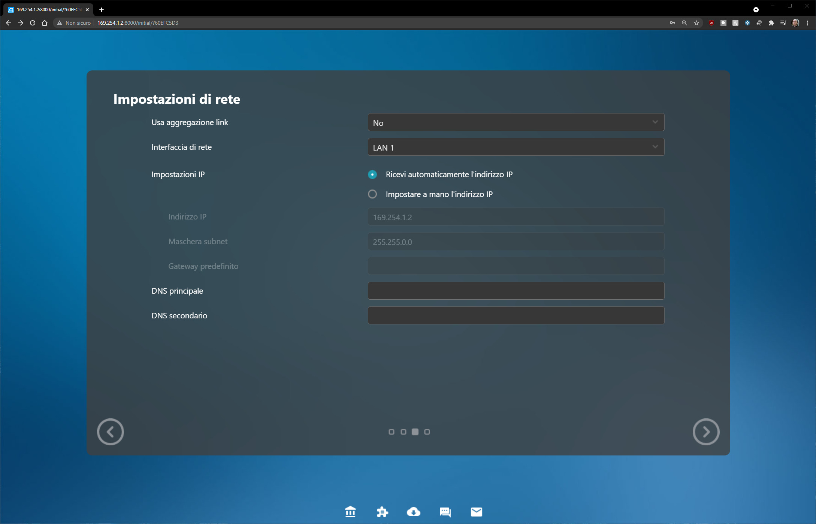This screenshot has width=816, height=524.
Task: Jump to the first wizard page dot
Action: (392, 432)
